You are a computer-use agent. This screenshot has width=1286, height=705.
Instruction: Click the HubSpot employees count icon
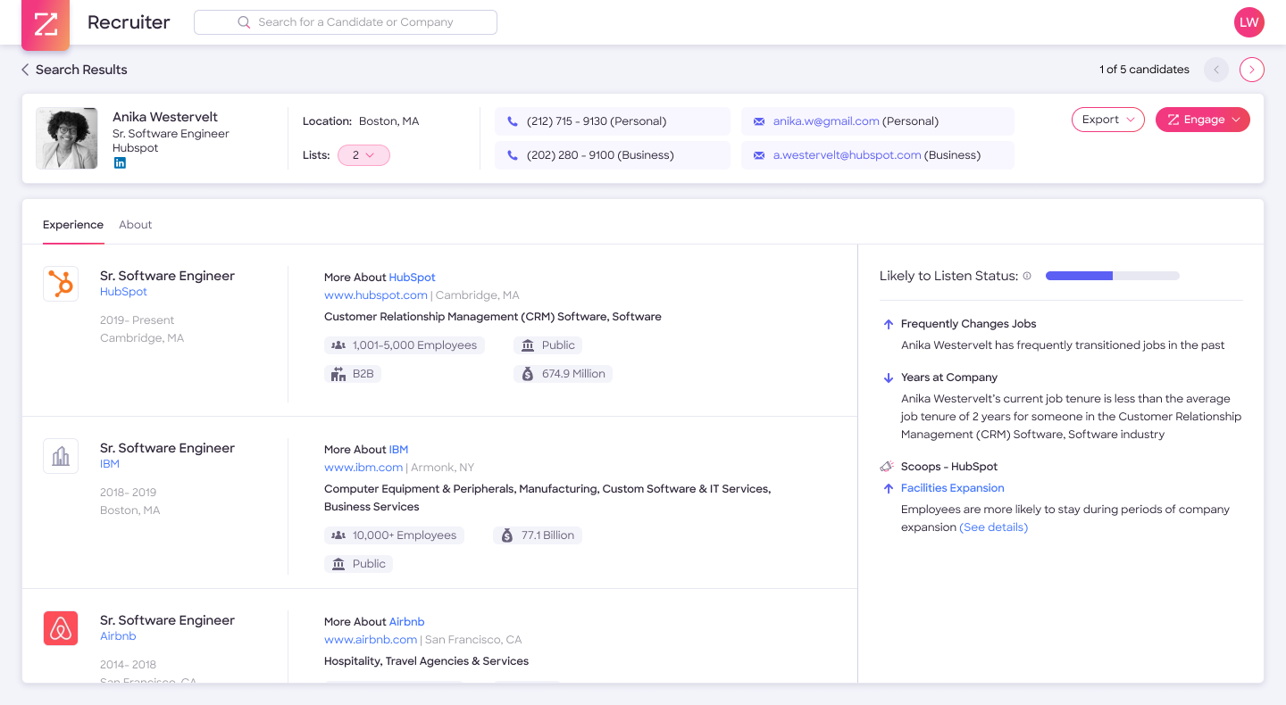click(338, 345)
